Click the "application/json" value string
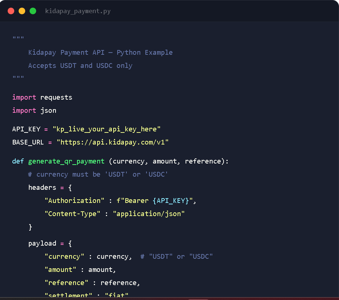Screen dimensions: 339x300 click(149, 214)
